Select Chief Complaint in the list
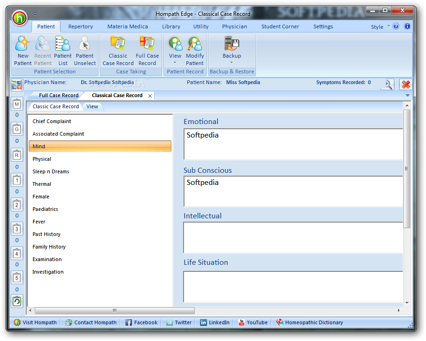 [100, 121]
